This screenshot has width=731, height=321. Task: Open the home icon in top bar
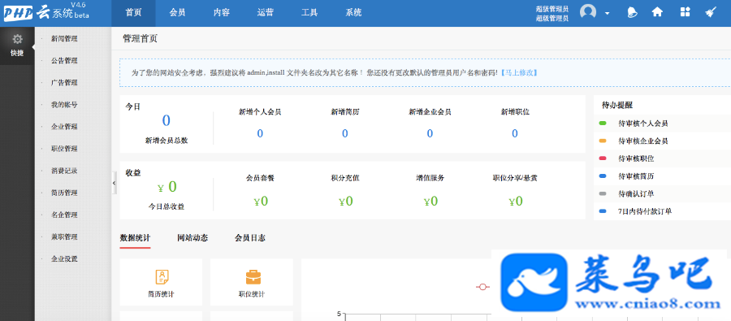(x=657, y=12)
